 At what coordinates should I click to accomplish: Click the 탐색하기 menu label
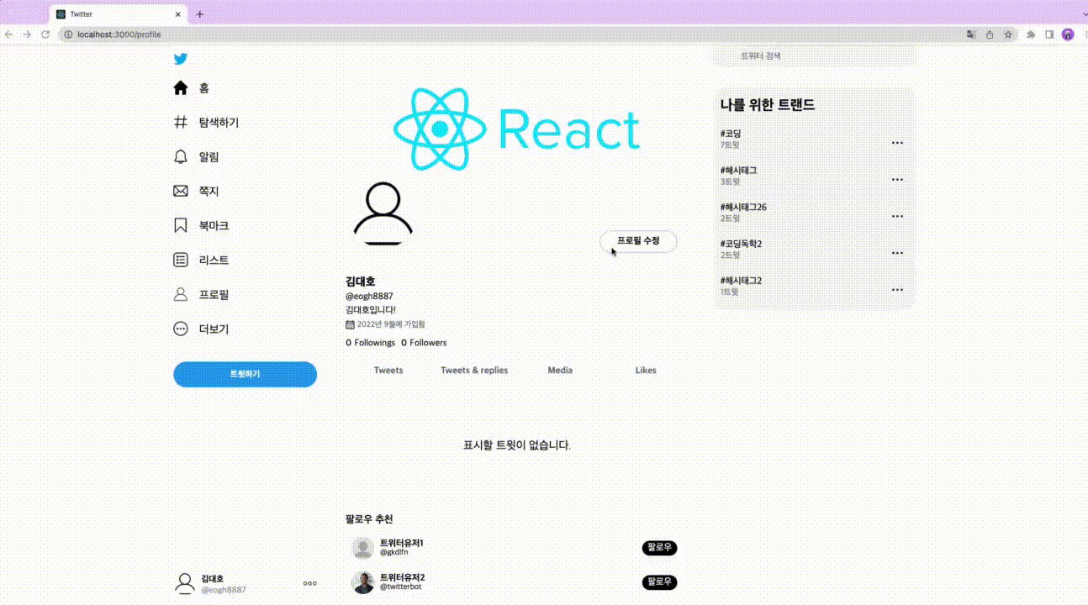click(219, 123)
